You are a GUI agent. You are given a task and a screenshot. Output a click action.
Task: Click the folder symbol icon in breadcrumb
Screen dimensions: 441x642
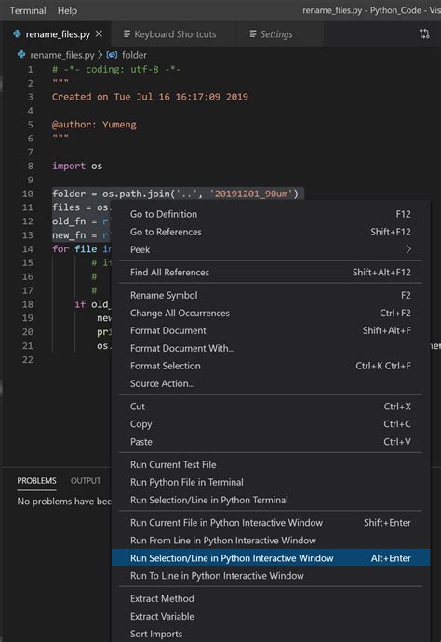coord(112,55)
